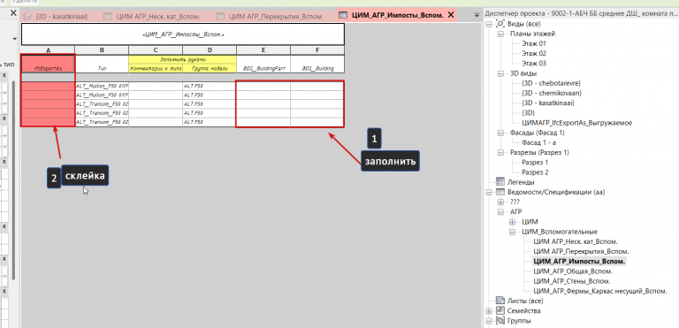Screen dimensions: 679x328
Task: Click the Группы groups icon
Action: pyautogui.click(x=500, y=321)
